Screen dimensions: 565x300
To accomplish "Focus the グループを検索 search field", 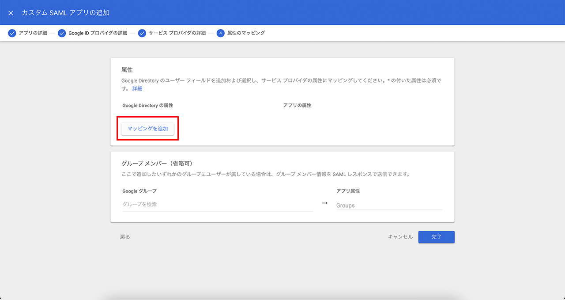I will (x=217, y=205).
